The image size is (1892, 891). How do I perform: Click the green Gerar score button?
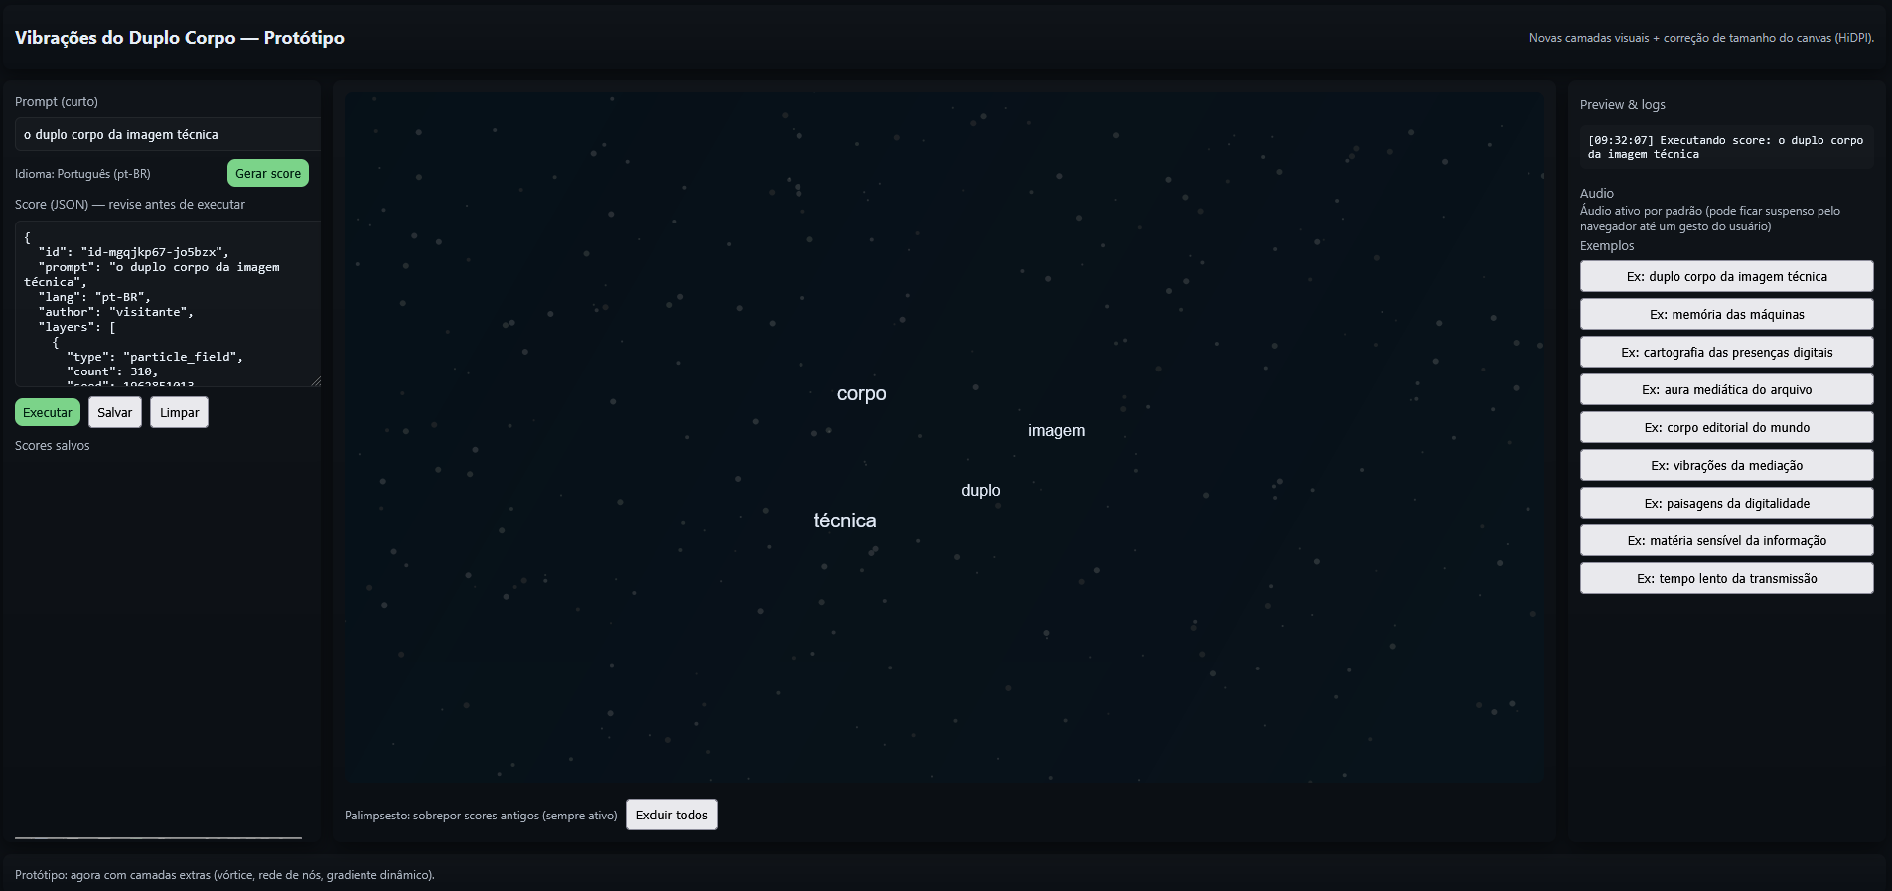tap(267, 173)
